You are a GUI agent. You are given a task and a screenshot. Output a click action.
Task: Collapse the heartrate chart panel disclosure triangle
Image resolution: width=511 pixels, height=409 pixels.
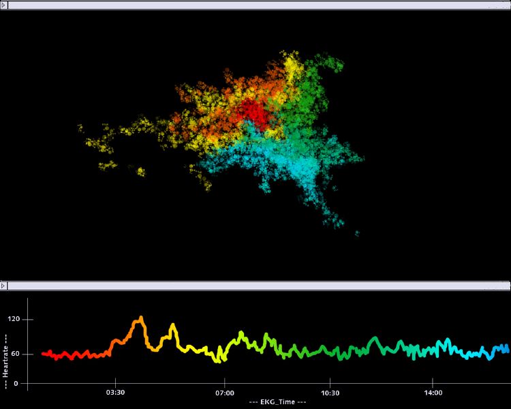click(3, 285)
